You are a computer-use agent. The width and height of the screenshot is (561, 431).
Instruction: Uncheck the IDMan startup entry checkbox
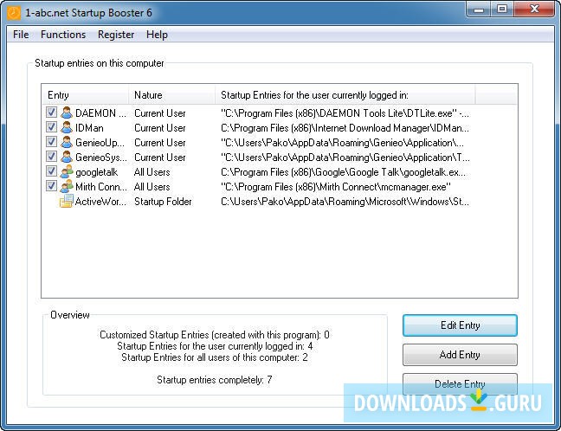point(51,127)
